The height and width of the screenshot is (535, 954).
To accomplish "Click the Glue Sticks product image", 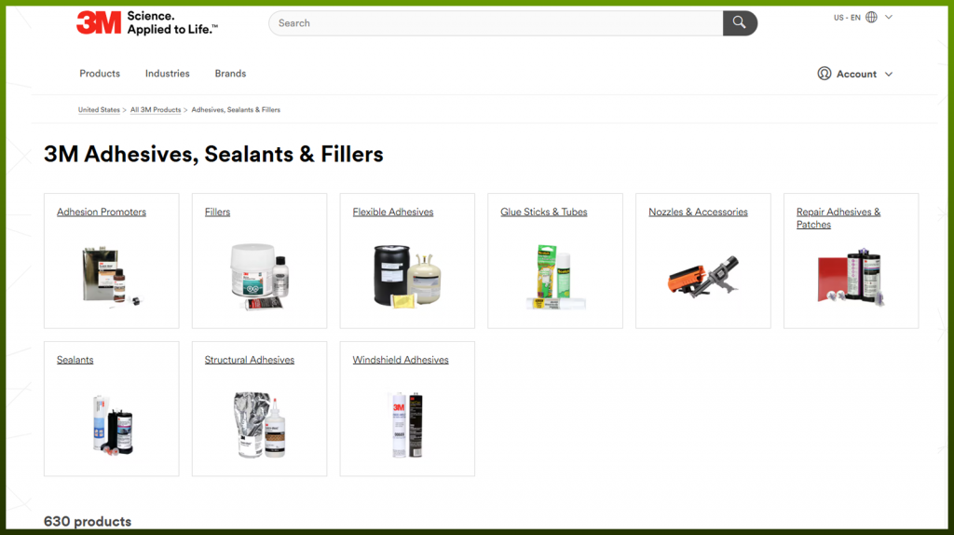I will click(x=555, y=277).
